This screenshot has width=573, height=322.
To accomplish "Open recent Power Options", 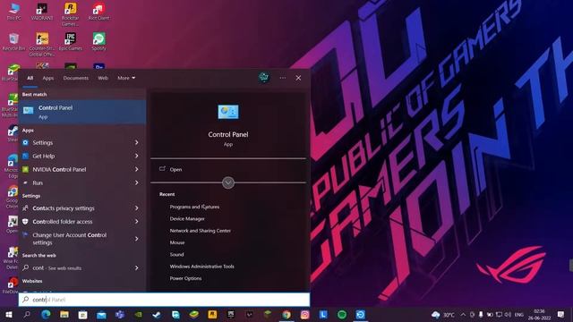I will (185, 278).
